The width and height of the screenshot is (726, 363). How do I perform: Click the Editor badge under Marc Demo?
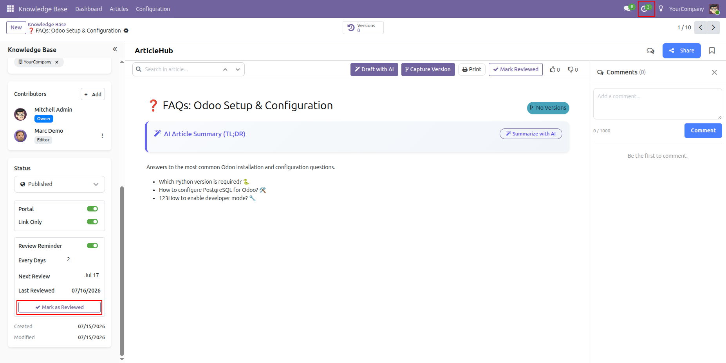(43, 140)
